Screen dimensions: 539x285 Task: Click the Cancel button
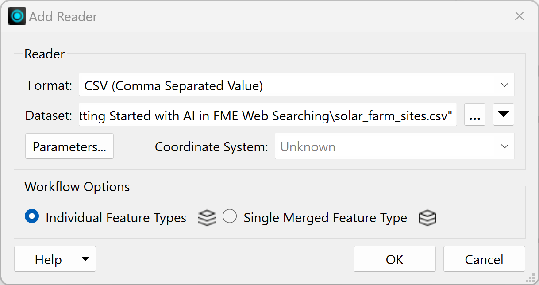click(484, 259)
